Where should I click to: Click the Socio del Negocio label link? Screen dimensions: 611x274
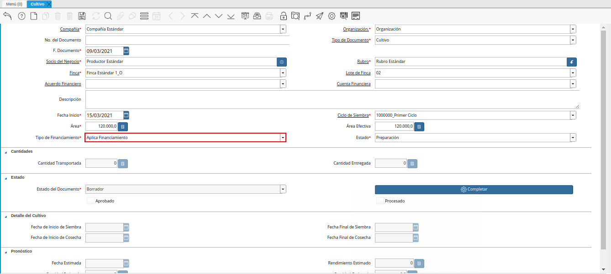click(63, 62)
